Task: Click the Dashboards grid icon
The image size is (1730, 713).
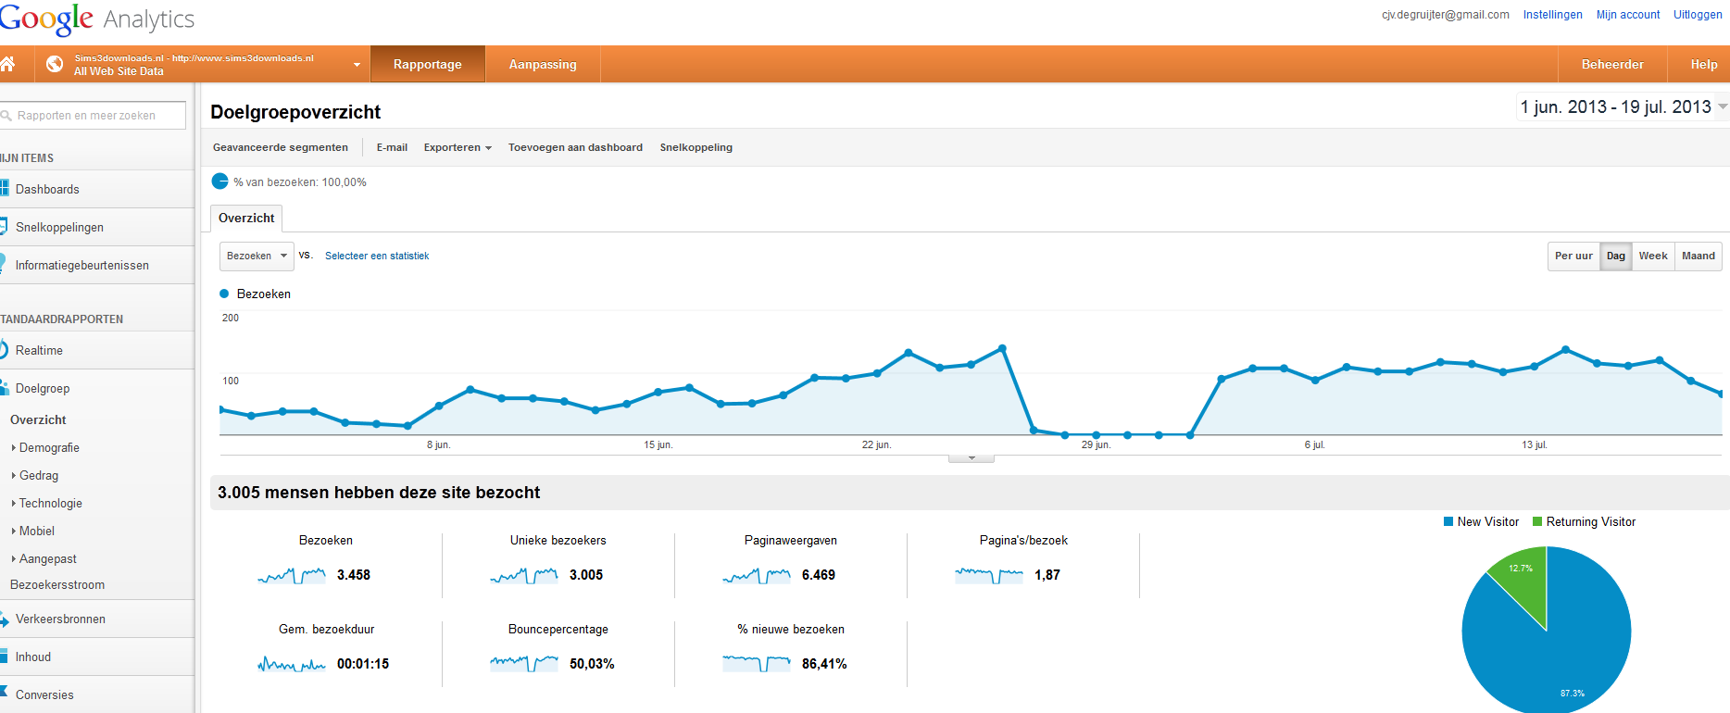Action: pyautogui.click(x=5, y=189)
